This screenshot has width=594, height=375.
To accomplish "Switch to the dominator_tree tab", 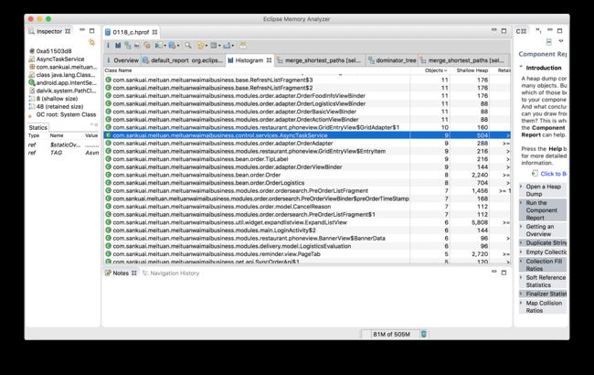I will pyautogui.click(x=392, y=60).
